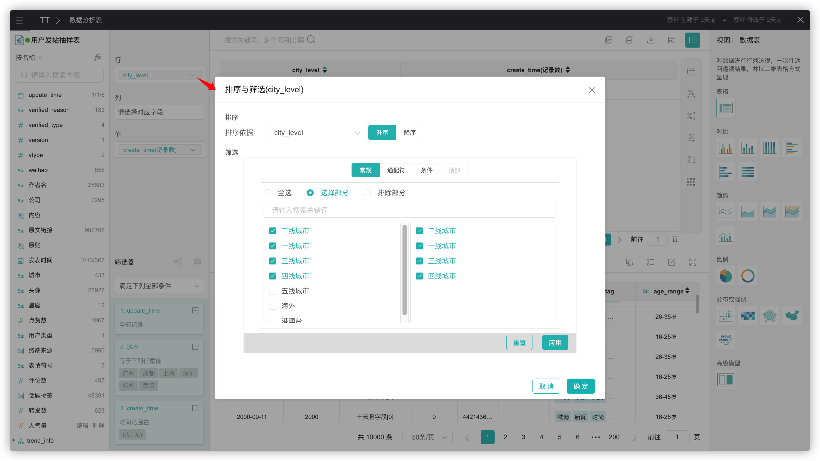Click the search keyword input field

click(409, 210)
